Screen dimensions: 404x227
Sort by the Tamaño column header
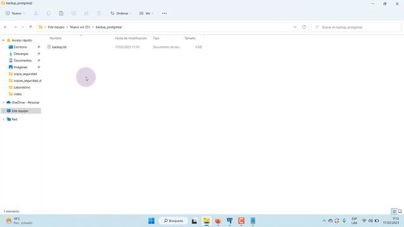point(190,38)
